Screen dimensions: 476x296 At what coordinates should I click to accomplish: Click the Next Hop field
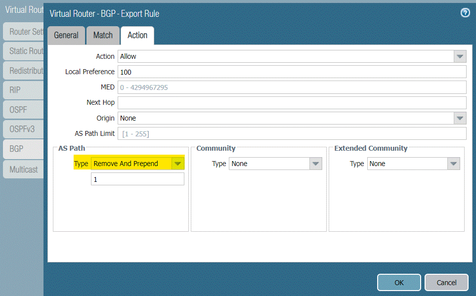coord(292,102)
